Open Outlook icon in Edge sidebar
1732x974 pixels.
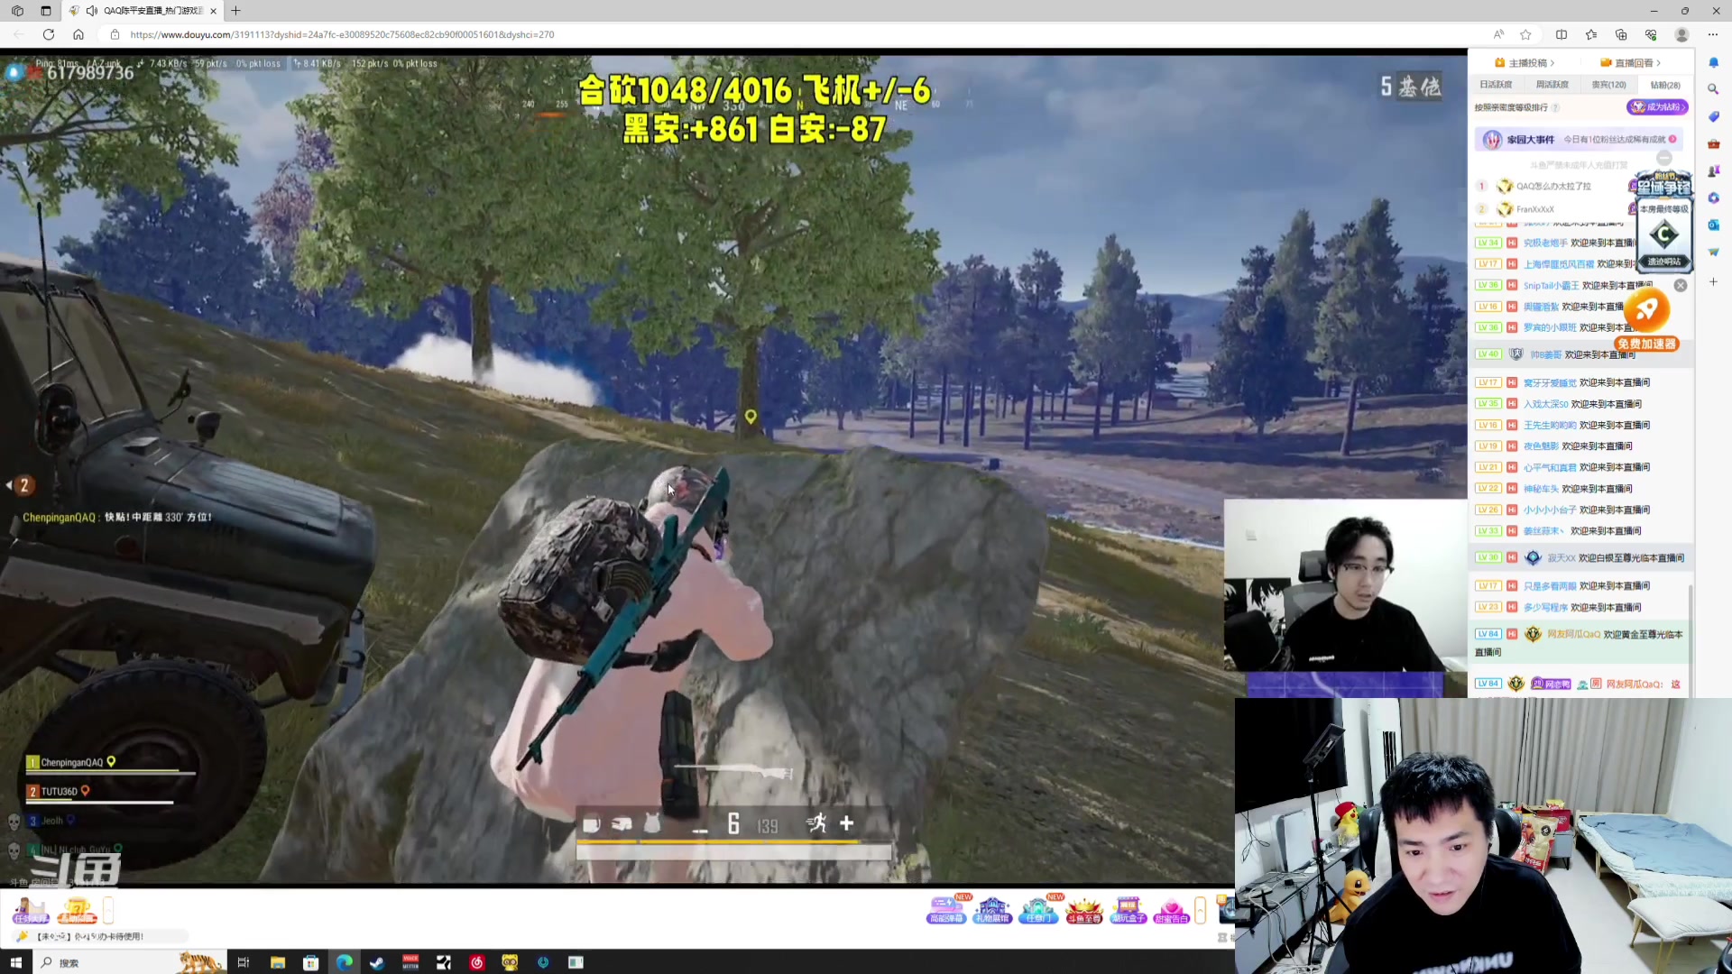click(1713, 225)
